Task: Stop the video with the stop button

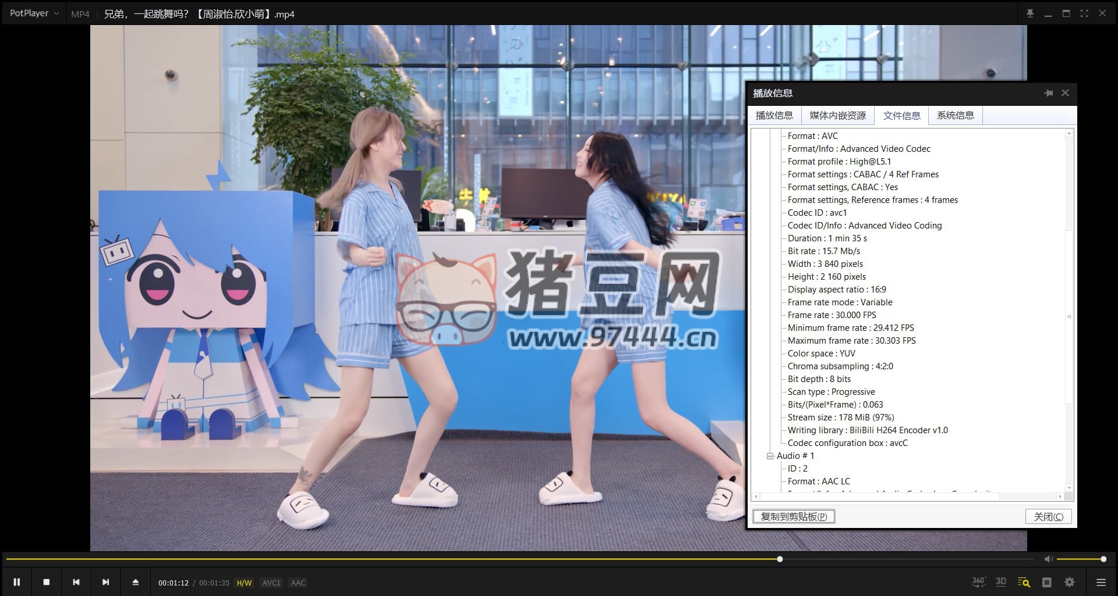Action: point(47,582)
